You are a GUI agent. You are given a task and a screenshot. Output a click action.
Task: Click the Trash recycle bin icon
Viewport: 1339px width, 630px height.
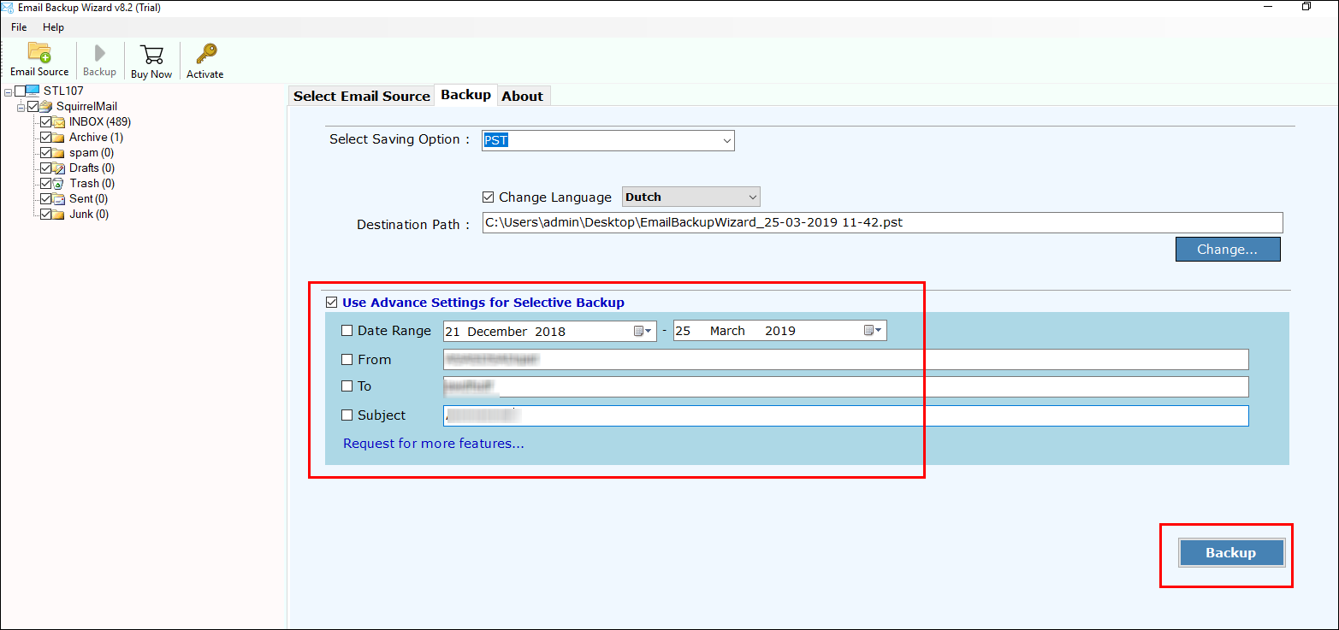click(59, 184)
